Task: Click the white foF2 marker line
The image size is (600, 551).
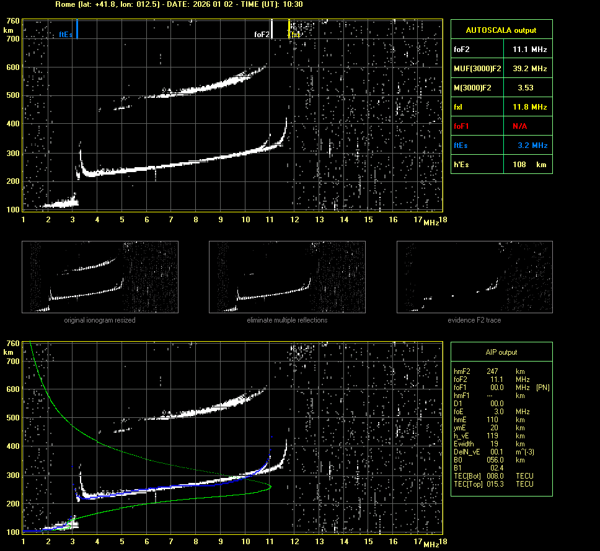Action: point(271,29)
